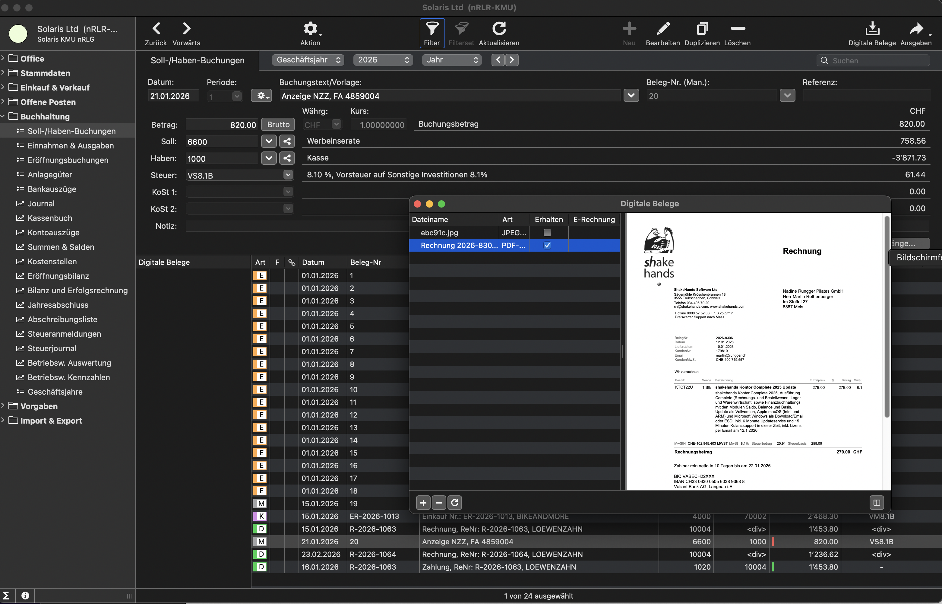Viewport: 942px width, 604px height.
Task: Click the Ausgeben button in the toolbar
Action: click(916, 29)
